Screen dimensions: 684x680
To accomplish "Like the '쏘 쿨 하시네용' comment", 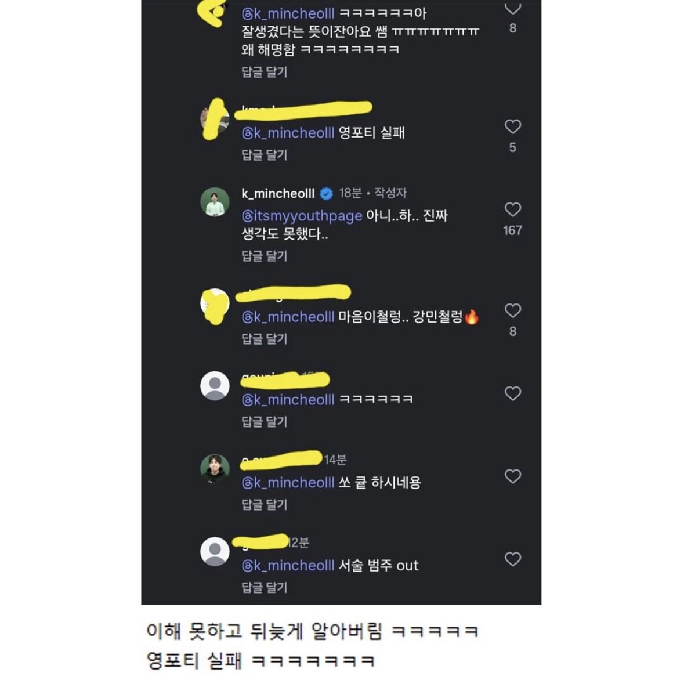I will [512, 476].
